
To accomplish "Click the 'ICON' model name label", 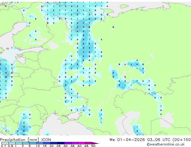I will pos(46,140).
